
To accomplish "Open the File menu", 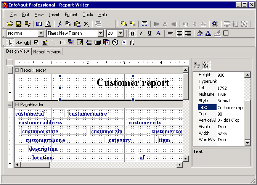I will pyautogui.click(x=13, y=14).
